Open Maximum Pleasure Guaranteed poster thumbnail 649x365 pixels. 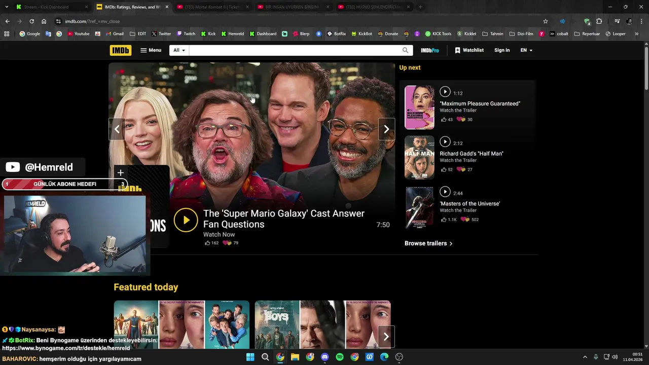pos(419,107)
